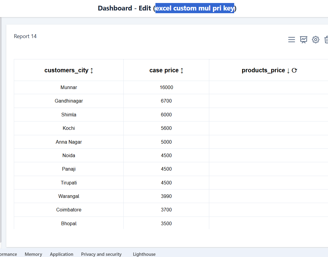
Task: Open report settings gear icon
Action: pyautogui.click(x=315, y=40)
